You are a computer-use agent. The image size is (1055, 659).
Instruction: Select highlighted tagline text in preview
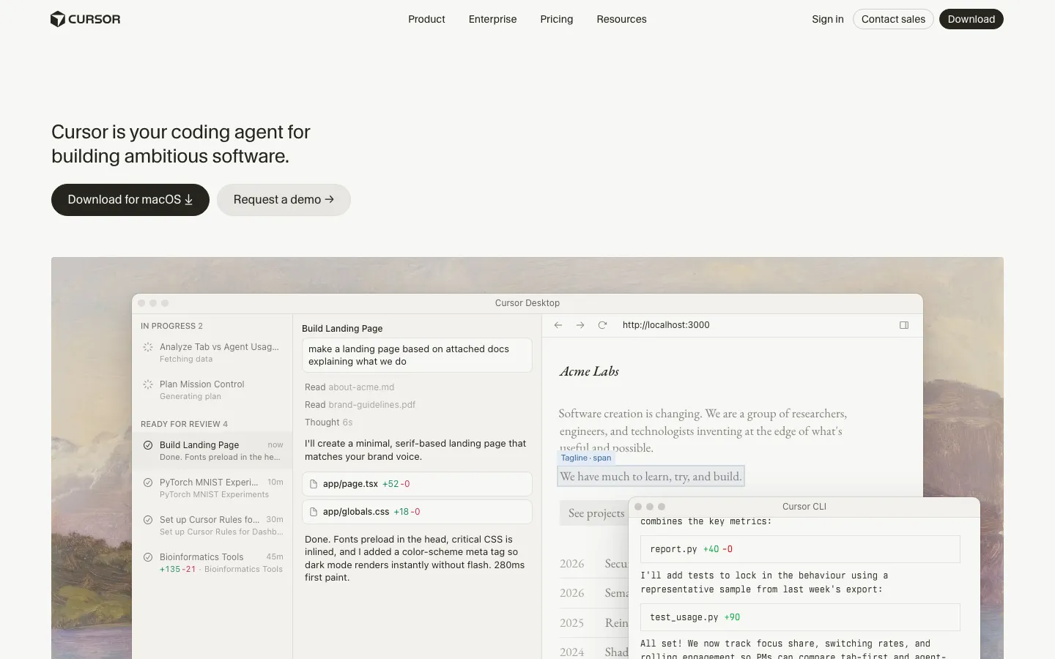click(651, 477)
